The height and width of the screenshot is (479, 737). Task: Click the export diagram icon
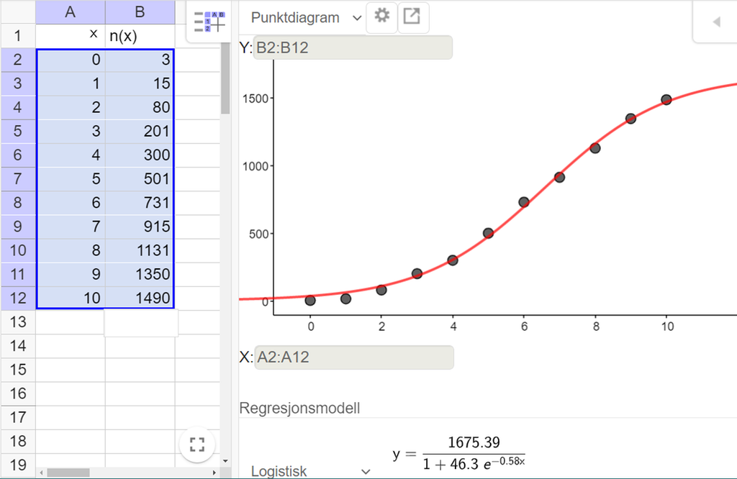click(411, 17)
